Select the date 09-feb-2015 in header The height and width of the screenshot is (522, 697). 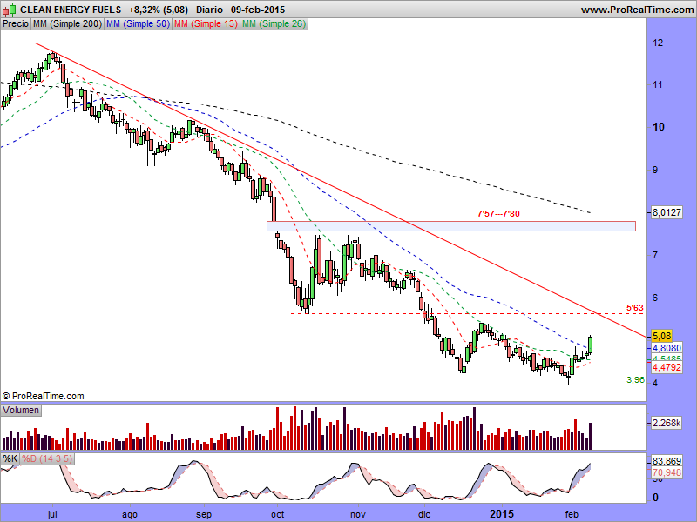click(258, 10)
